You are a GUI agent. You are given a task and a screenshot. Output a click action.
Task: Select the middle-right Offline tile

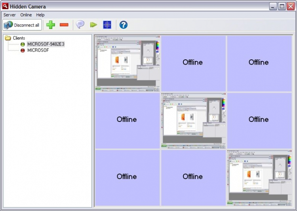[x=259, y=120]
